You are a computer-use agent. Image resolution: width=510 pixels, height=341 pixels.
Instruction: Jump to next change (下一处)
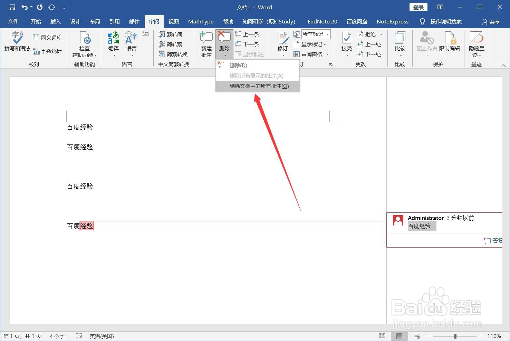369,54
